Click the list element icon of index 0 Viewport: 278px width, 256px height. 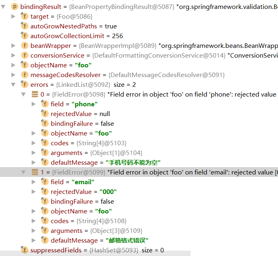pos(35,94)
